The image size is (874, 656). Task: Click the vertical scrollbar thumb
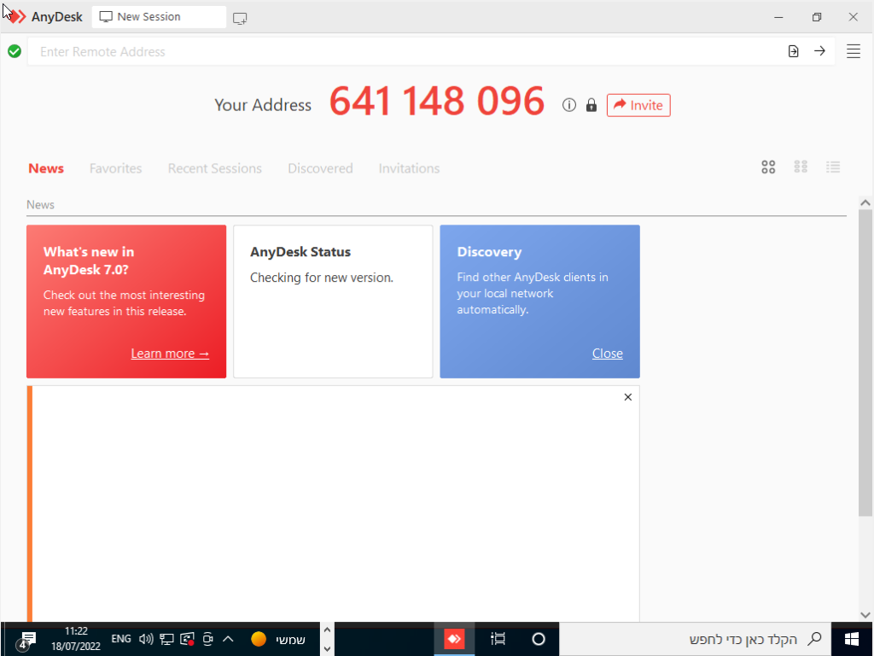pos(865,362)
